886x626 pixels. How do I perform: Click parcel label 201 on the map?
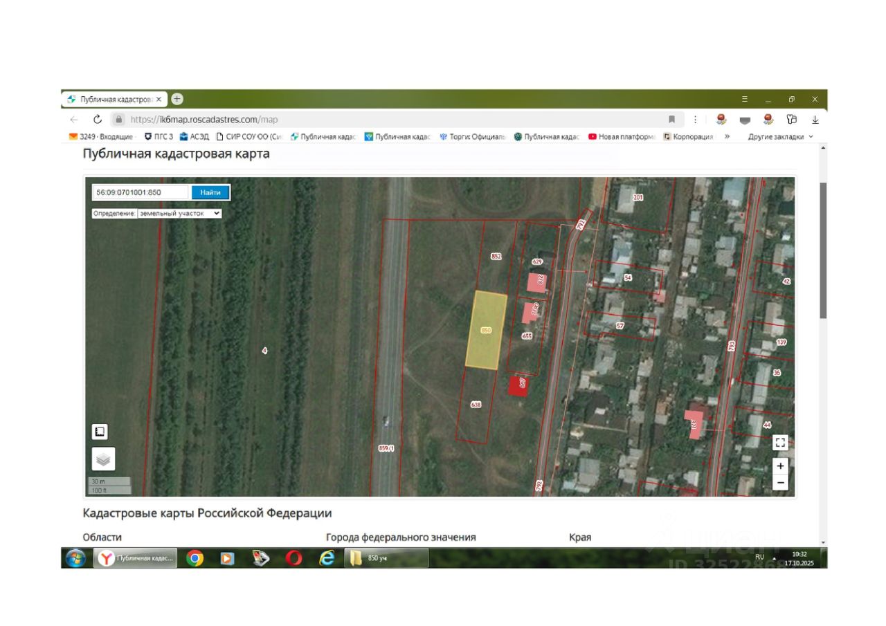[x=638, y=198]
